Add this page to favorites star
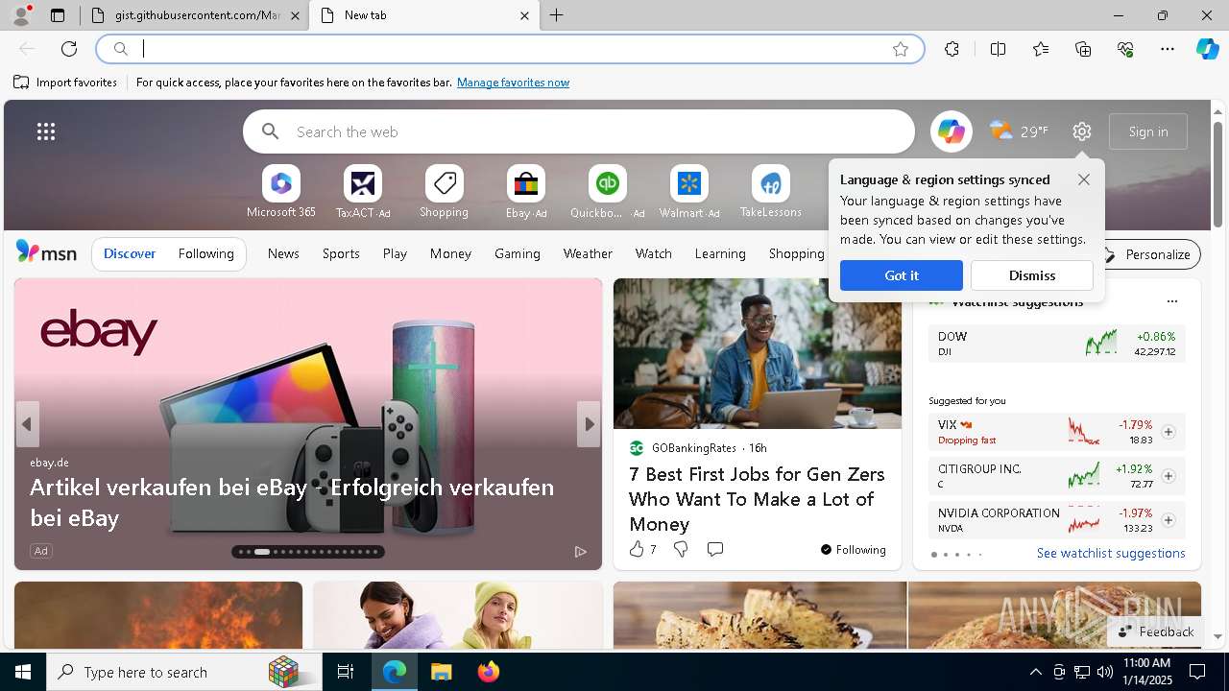1229x691 pixels. 901,49
